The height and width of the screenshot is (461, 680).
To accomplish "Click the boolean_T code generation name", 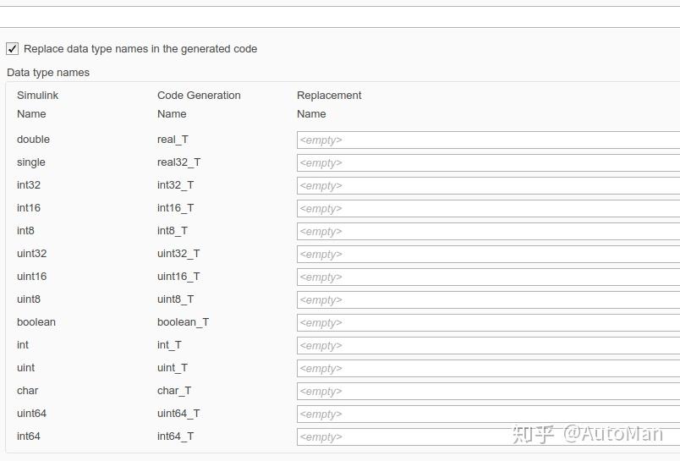I will pyautogui.click(x=183, y=322).
